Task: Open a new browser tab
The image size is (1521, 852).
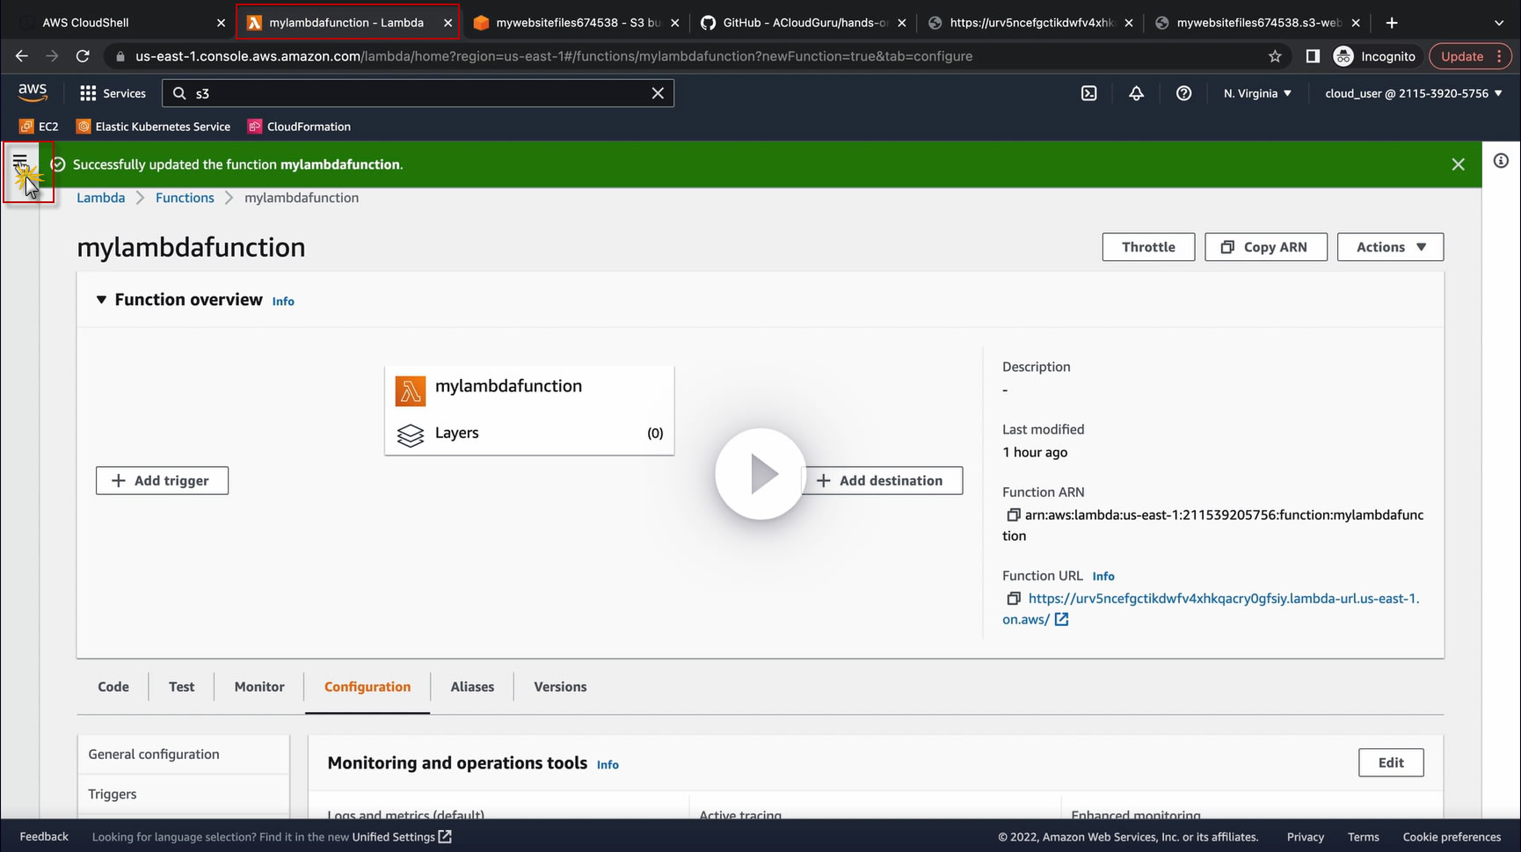Action: [1392, 23]
